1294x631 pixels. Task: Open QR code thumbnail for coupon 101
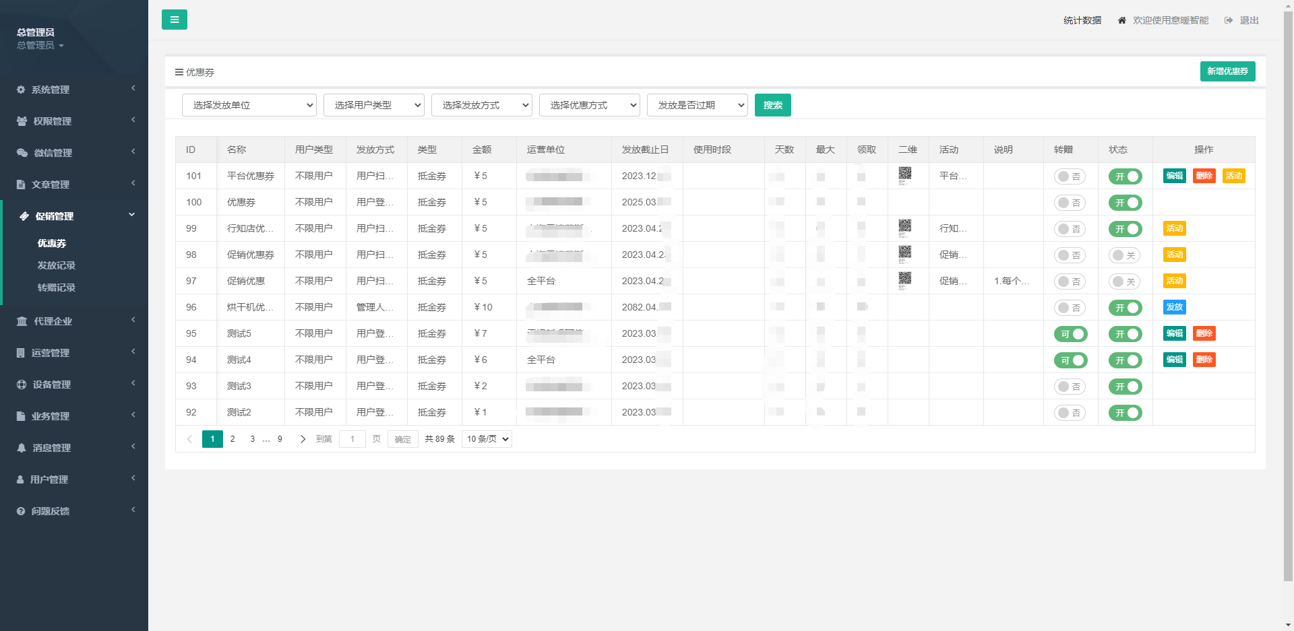904,174
